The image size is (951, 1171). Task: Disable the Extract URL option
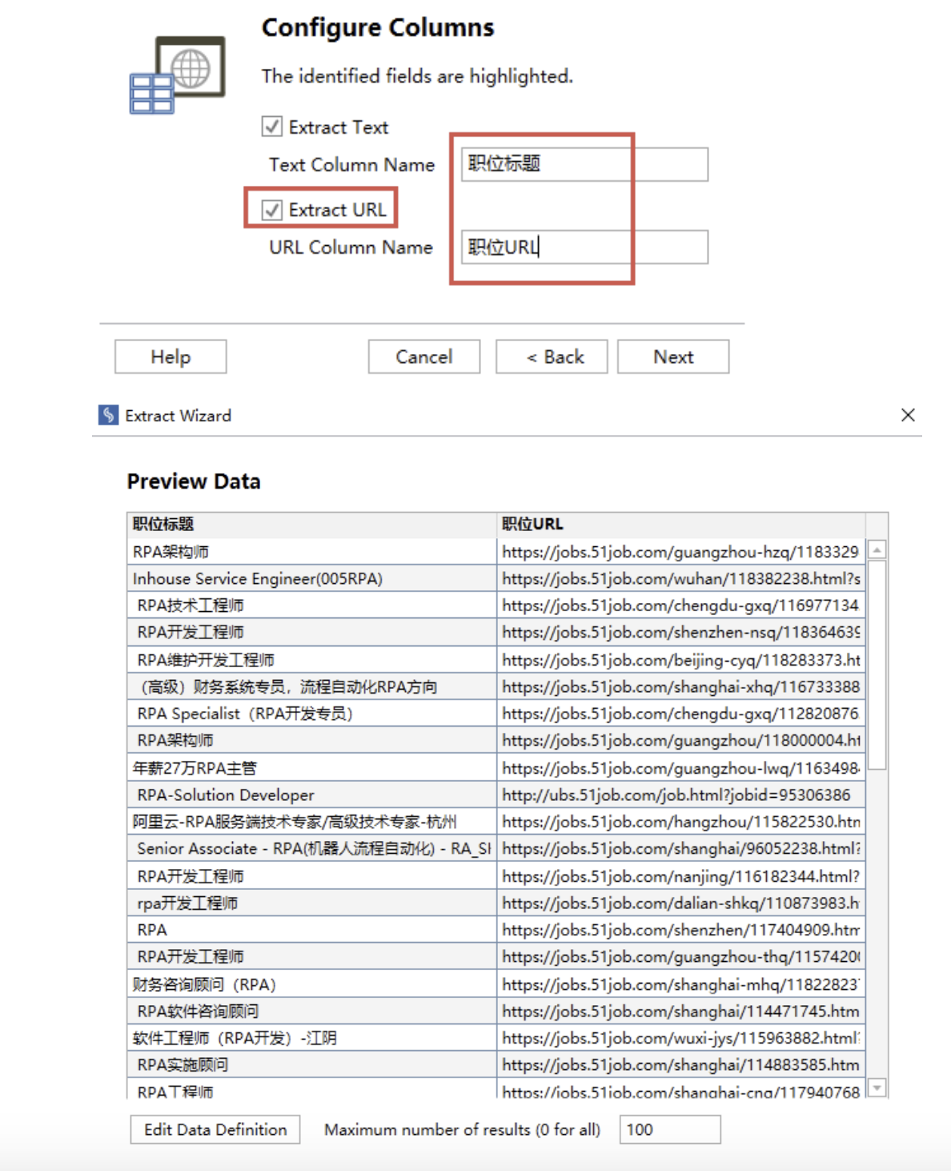[x=271, y=210]
